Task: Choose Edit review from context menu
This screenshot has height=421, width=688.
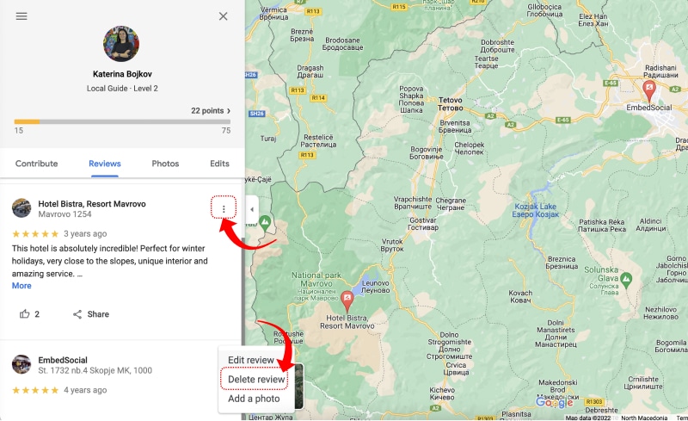Action: pyautogui.click(x=251, y=360)
